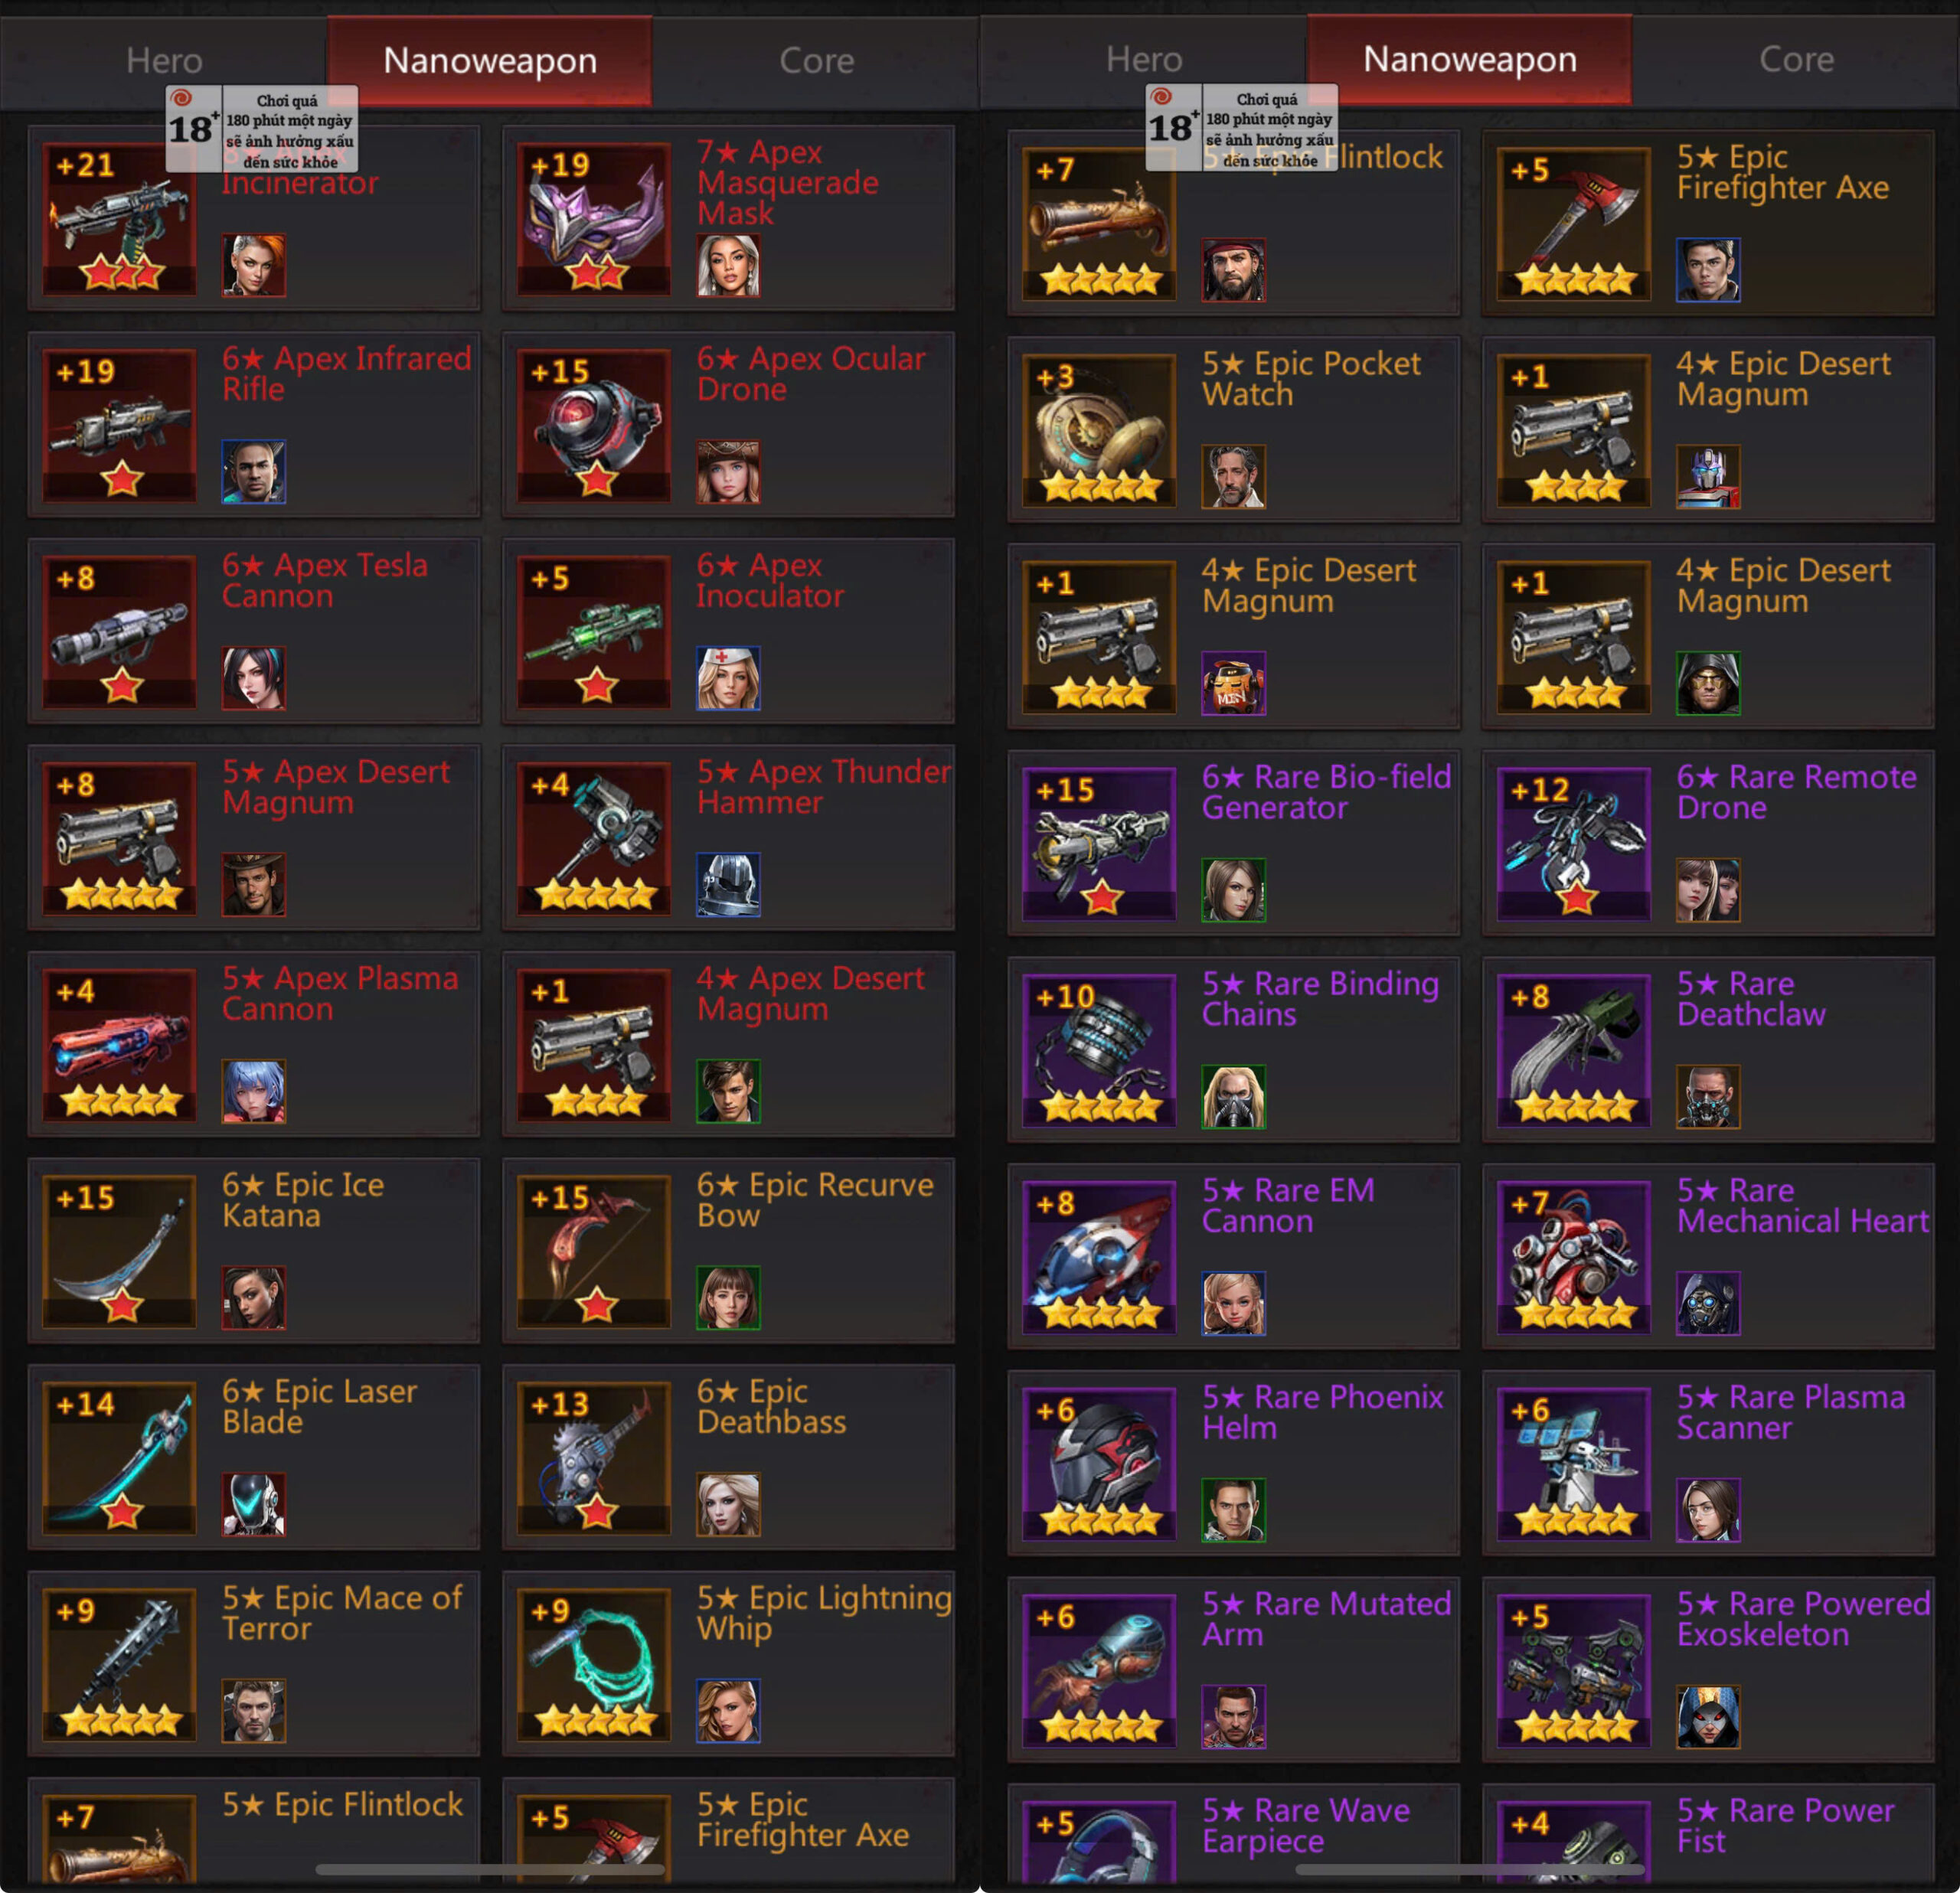Select the 6★ Epic Ice Katana icon

click(120, 1251)
